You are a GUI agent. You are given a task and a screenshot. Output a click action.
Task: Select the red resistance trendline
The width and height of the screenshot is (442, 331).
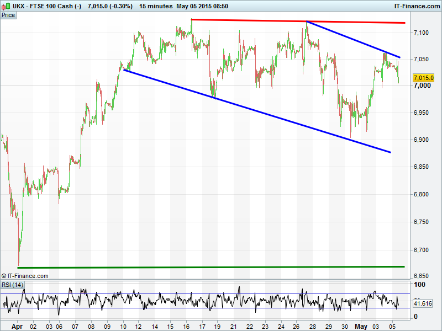tap(298, 21)
